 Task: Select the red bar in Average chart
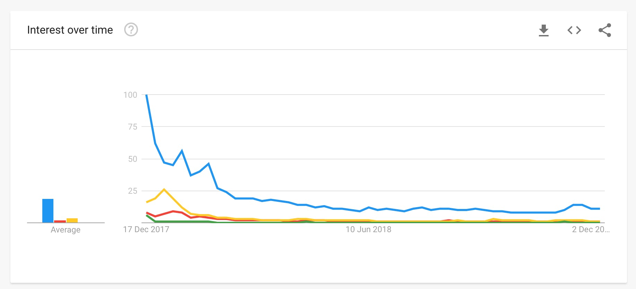coord(60,221)
